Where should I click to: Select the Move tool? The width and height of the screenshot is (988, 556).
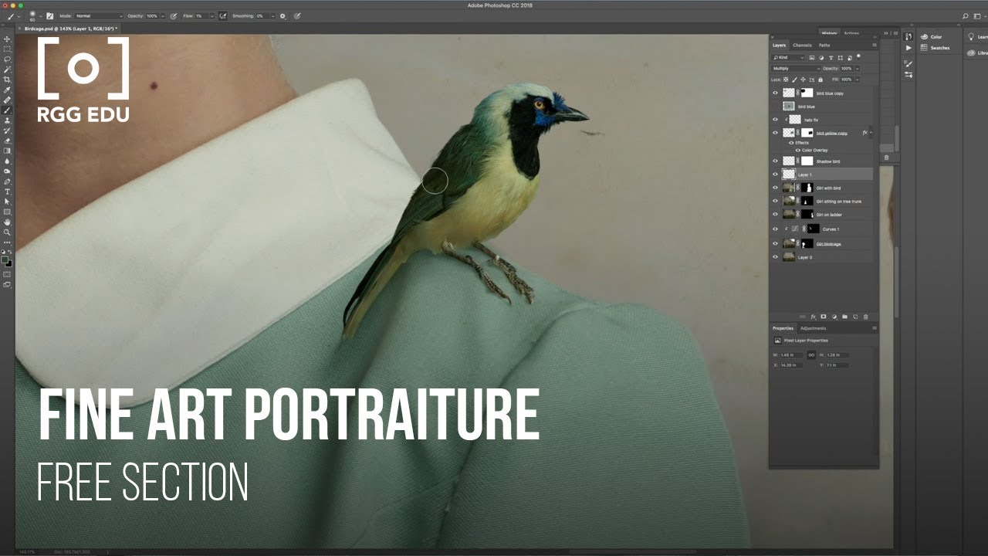click(x=8, y=39)
